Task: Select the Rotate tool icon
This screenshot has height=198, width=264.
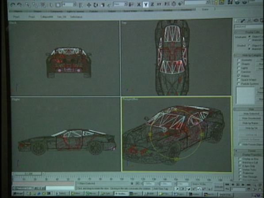Action: (x=96, y=5)
